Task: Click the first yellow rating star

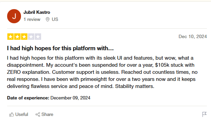Action: tap(10, 37)
